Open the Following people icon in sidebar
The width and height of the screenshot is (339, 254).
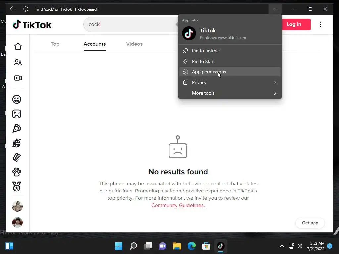coord(18,62)
